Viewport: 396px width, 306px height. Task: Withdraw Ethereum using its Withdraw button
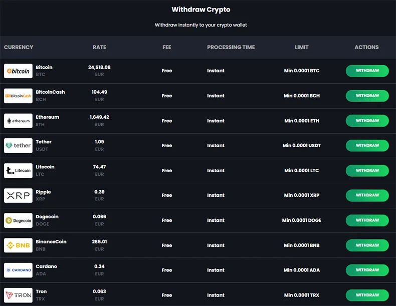367,121
